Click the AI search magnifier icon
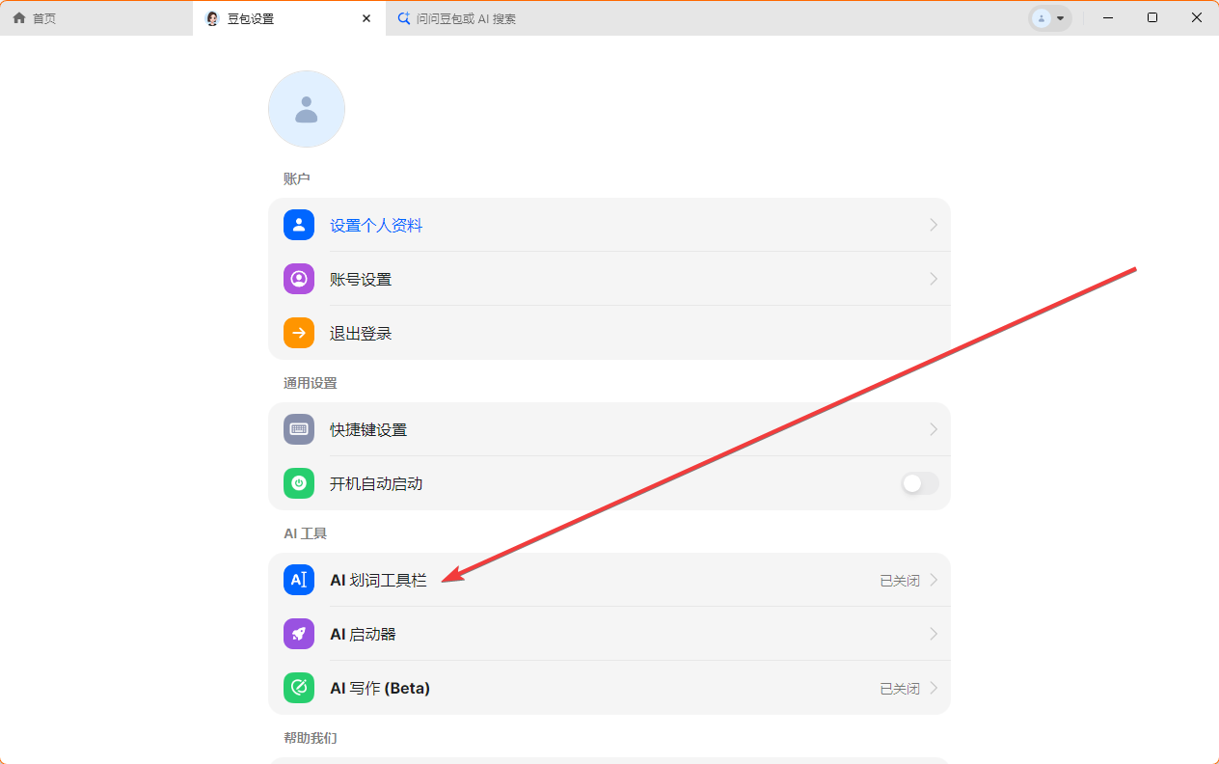The image size is (1219, 764). (x=404, y=18)
